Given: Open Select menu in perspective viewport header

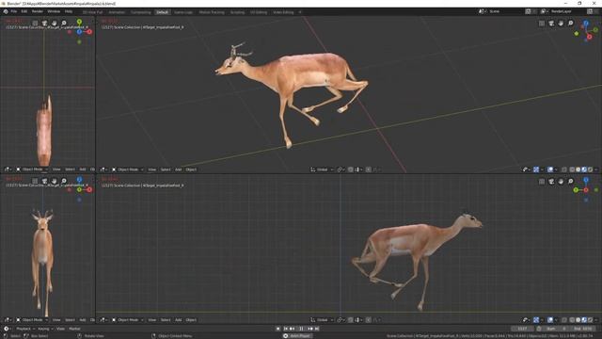Looking at the screenshot, I should click(166, 169).
